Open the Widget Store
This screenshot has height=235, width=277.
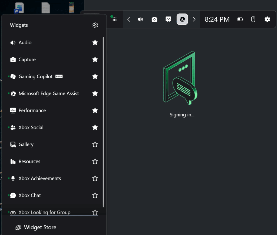pos(39,227)
